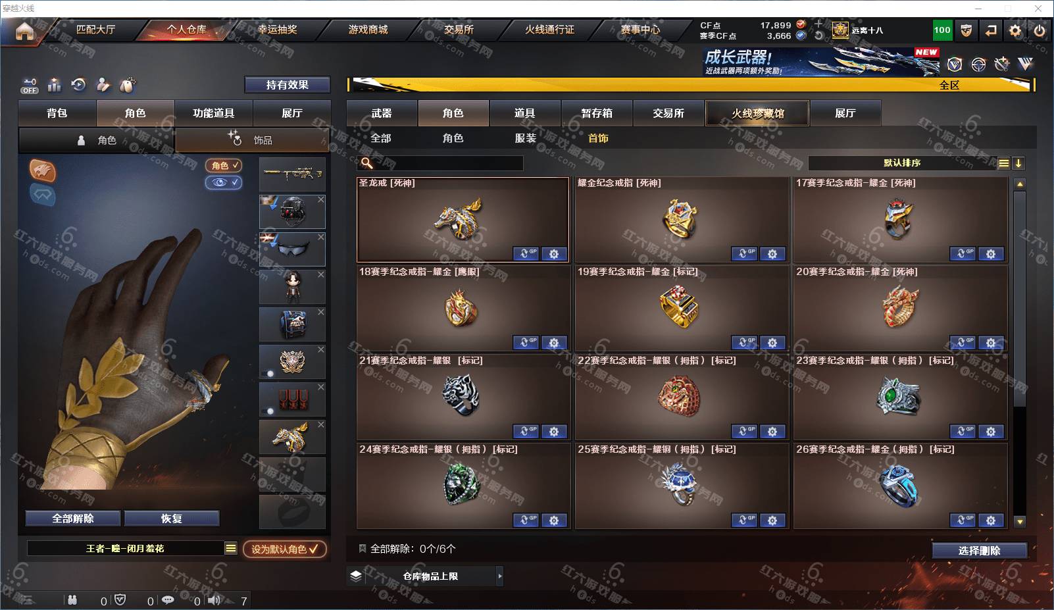Click the 全部解除 button under the glove
Image resolution: width=1054 pixels, height=610 pixels.
[x=73, y=519]
